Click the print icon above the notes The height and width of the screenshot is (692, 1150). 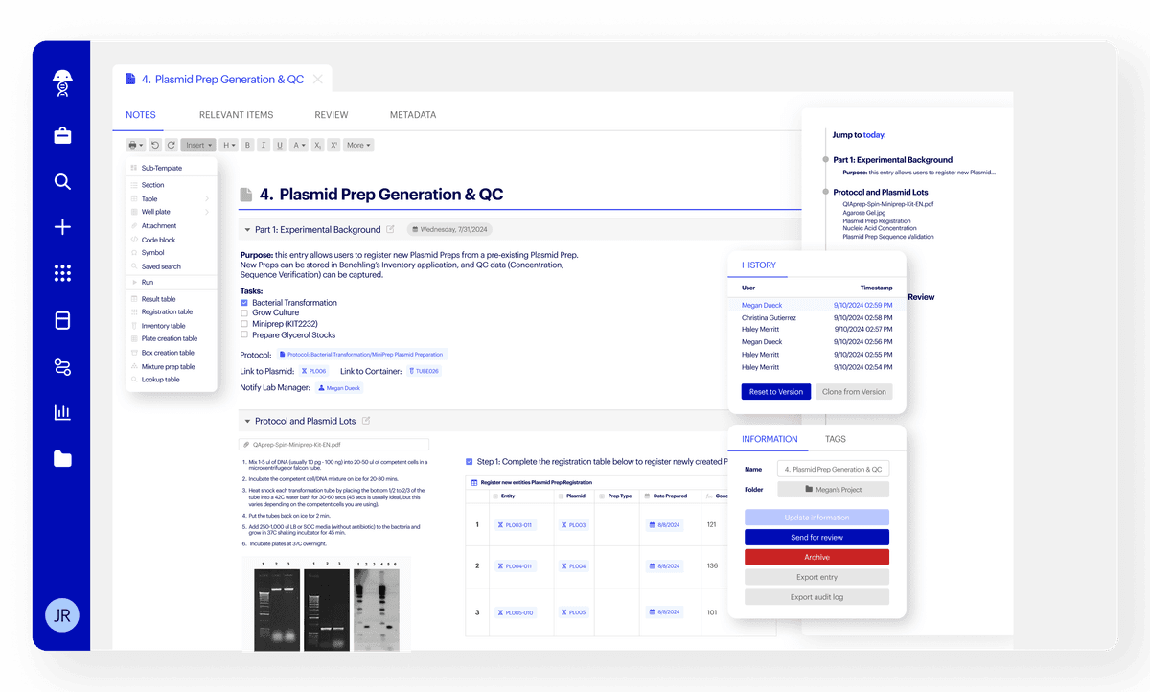131,145
